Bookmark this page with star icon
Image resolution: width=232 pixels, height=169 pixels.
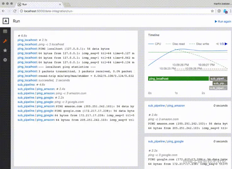point(212,11)
